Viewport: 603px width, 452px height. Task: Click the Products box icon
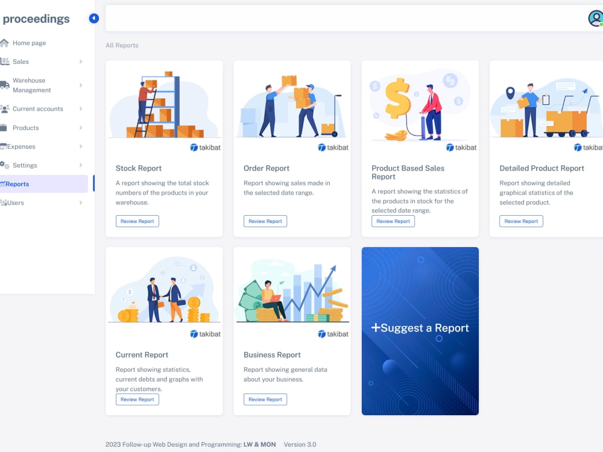tap(4, 128)
